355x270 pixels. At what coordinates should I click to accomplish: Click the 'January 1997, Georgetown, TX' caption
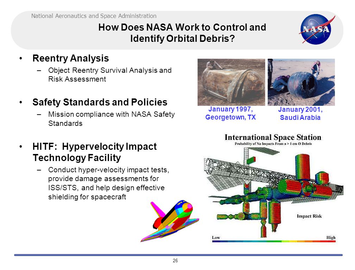[x=230, y=113]
